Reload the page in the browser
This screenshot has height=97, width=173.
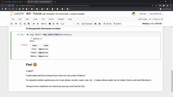point(9,5)
